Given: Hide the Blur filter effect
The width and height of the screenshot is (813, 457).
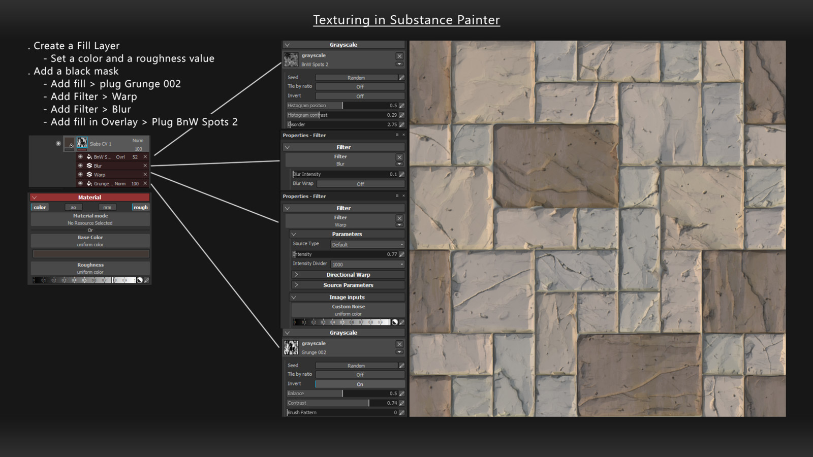Looking at the screenshot, I should (x=80, y=166).
